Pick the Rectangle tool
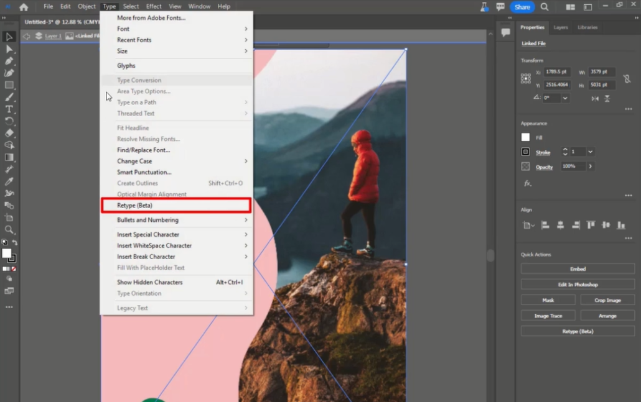The height and width of the screenshot is (402, 641). (x=9, y=85)
